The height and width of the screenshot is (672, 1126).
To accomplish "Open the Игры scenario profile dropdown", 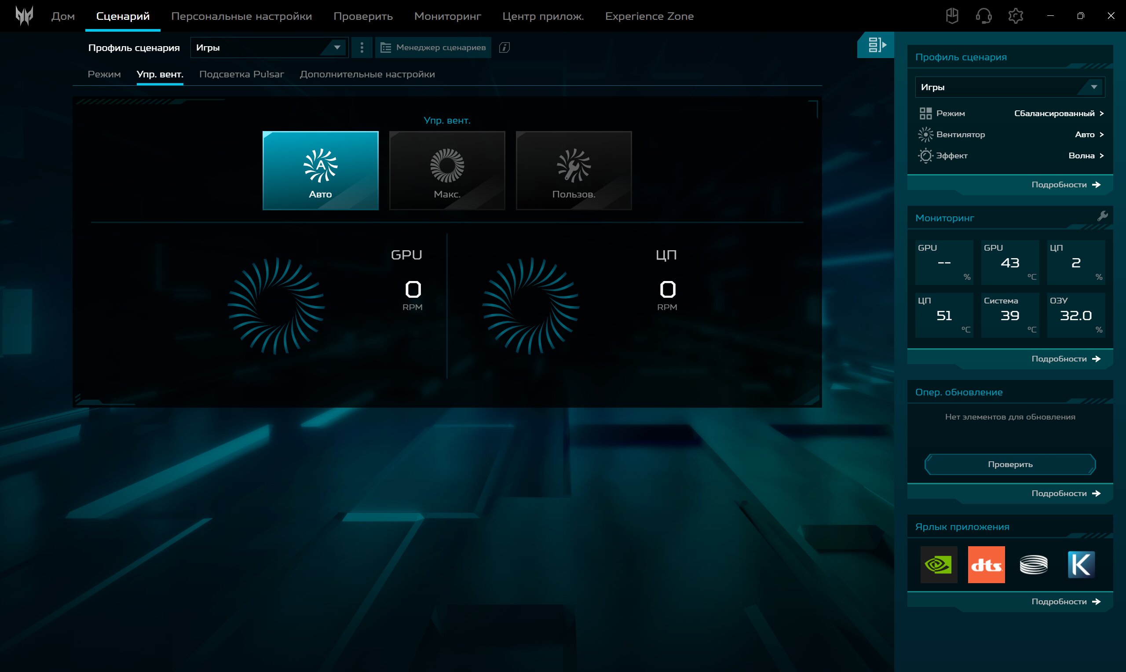I will pos(269,47).
